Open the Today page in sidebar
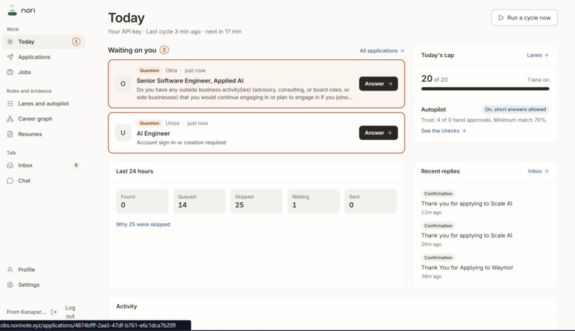This screenshot has height=331, width=575. (x=44, y=42)
